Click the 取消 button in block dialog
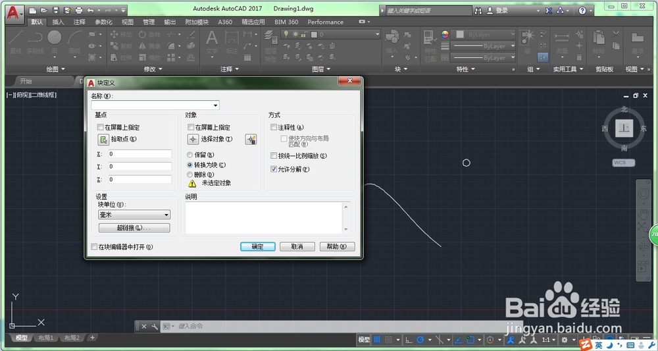The height and width of the screenshot is (351, 658). click(297, 246)
